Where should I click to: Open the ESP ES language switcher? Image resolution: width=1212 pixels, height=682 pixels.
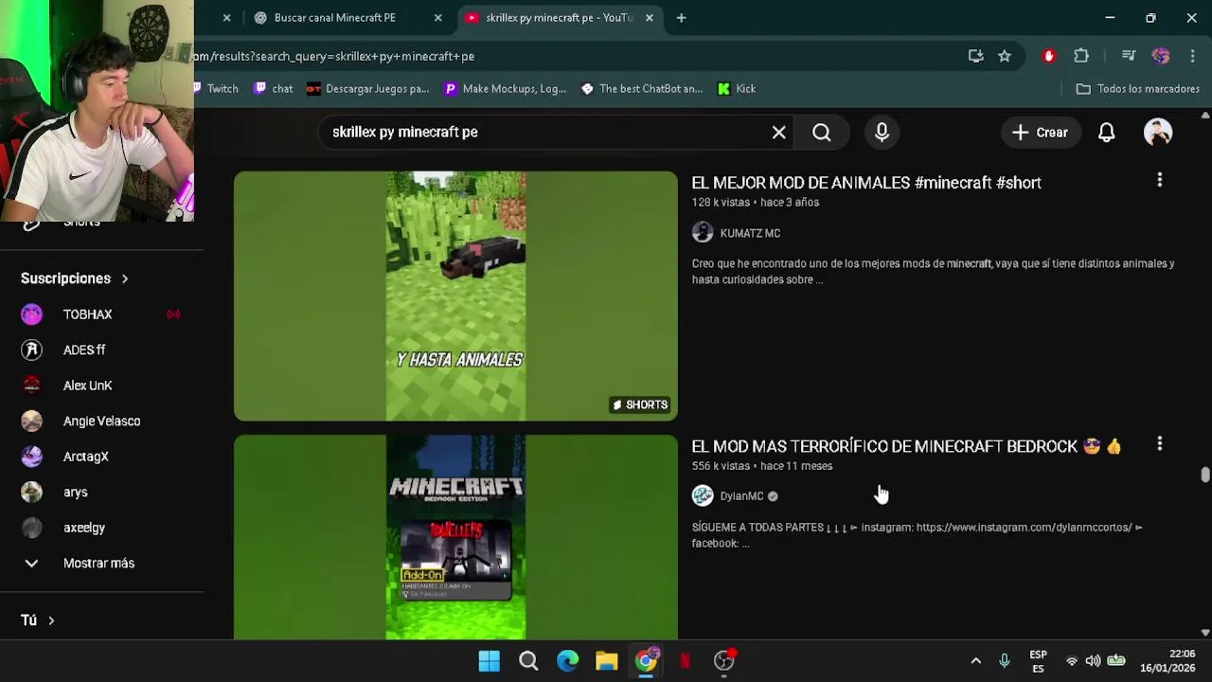[x=1038, y=661]
